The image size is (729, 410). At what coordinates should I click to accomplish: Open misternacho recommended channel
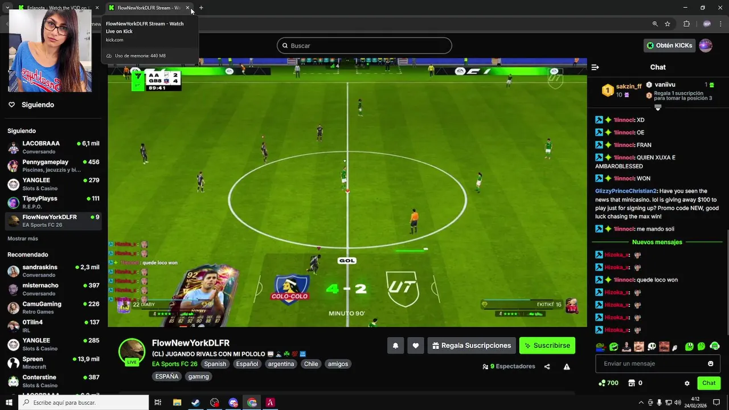(x=54, y=289)
